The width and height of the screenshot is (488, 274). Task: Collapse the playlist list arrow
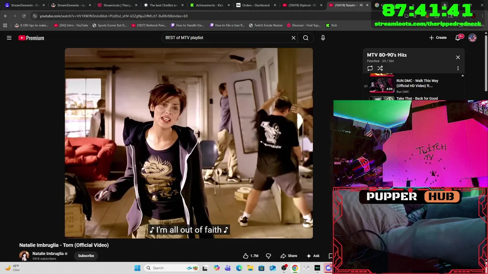click(462, 76)
